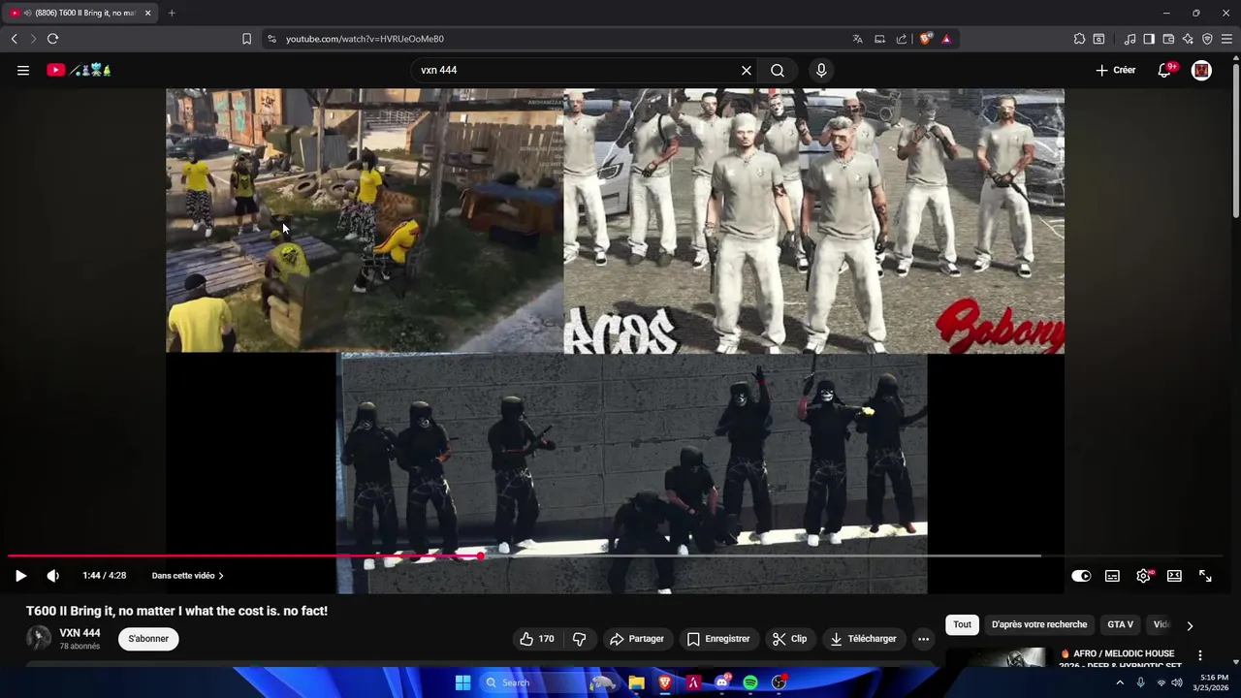Open VXN 444 channel avatar
The width and height of the screenshot is (1241, 698).
[39, 638]
